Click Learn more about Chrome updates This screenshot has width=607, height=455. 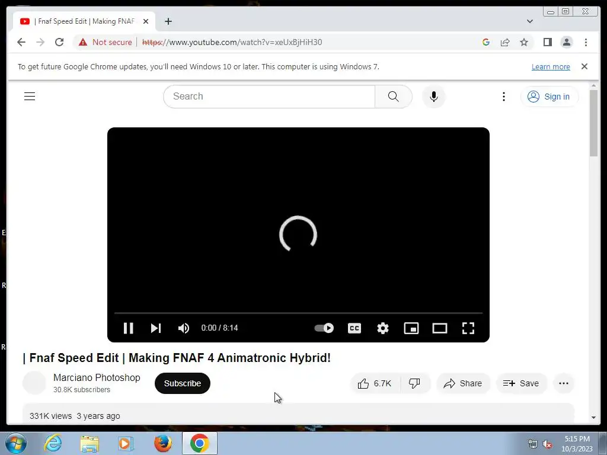point(551,66)
